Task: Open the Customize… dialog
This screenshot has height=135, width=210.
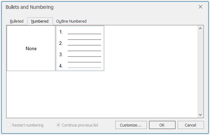Action: coord(131,125)
